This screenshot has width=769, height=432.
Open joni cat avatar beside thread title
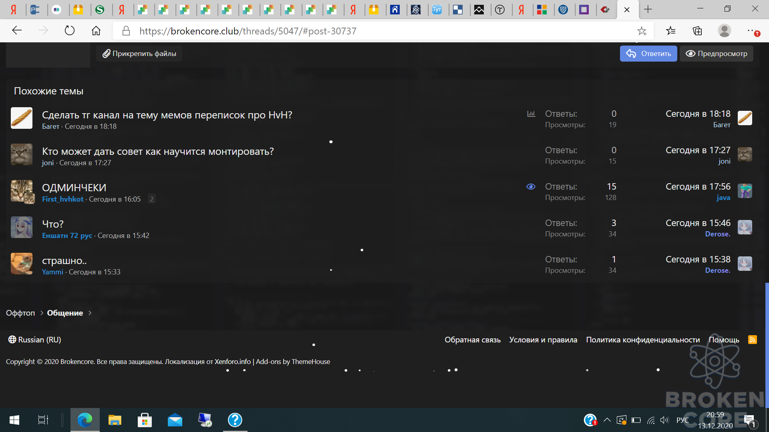[x=22, y=154]
